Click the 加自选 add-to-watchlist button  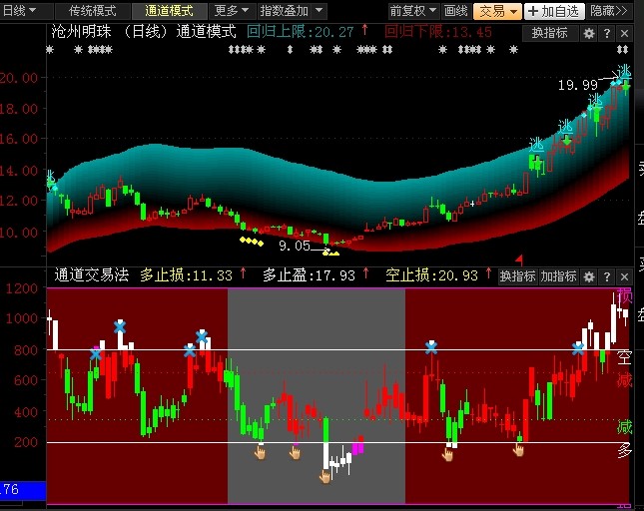(554, 11)
